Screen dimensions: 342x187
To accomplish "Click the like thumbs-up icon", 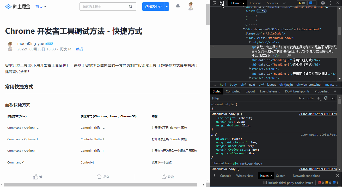I will [x=36, y=177].
